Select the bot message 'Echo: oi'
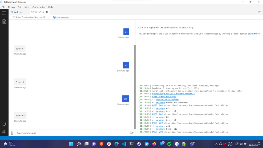263x148 pixels. (20, 48)
